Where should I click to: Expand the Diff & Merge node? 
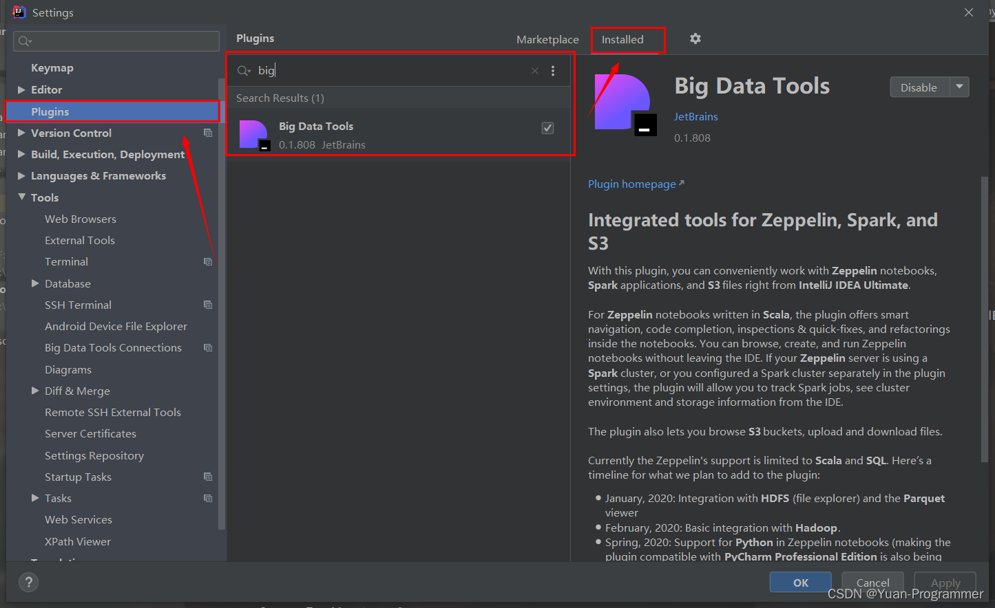point(35,391)
